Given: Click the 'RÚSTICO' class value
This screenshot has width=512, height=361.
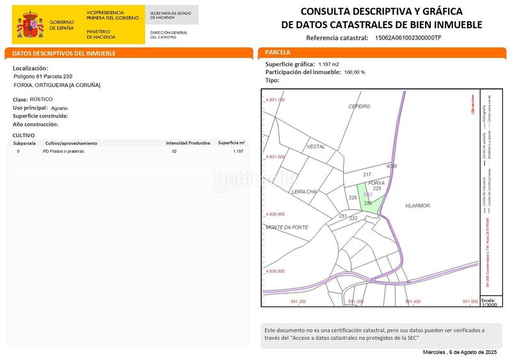Looking at the screenshot, I should 41,99.
